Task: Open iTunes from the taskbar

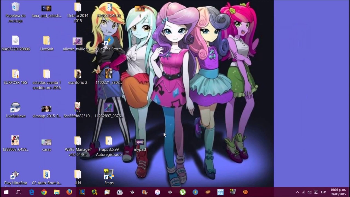Action: tap(157, 192)
